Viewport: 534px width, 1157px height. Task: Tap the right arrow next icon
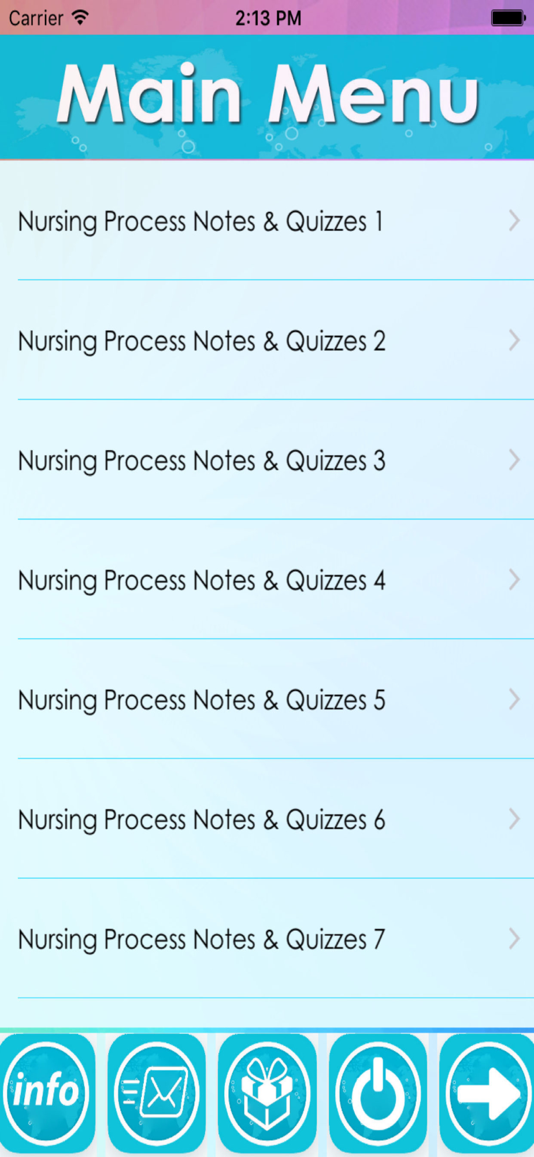487,1092
